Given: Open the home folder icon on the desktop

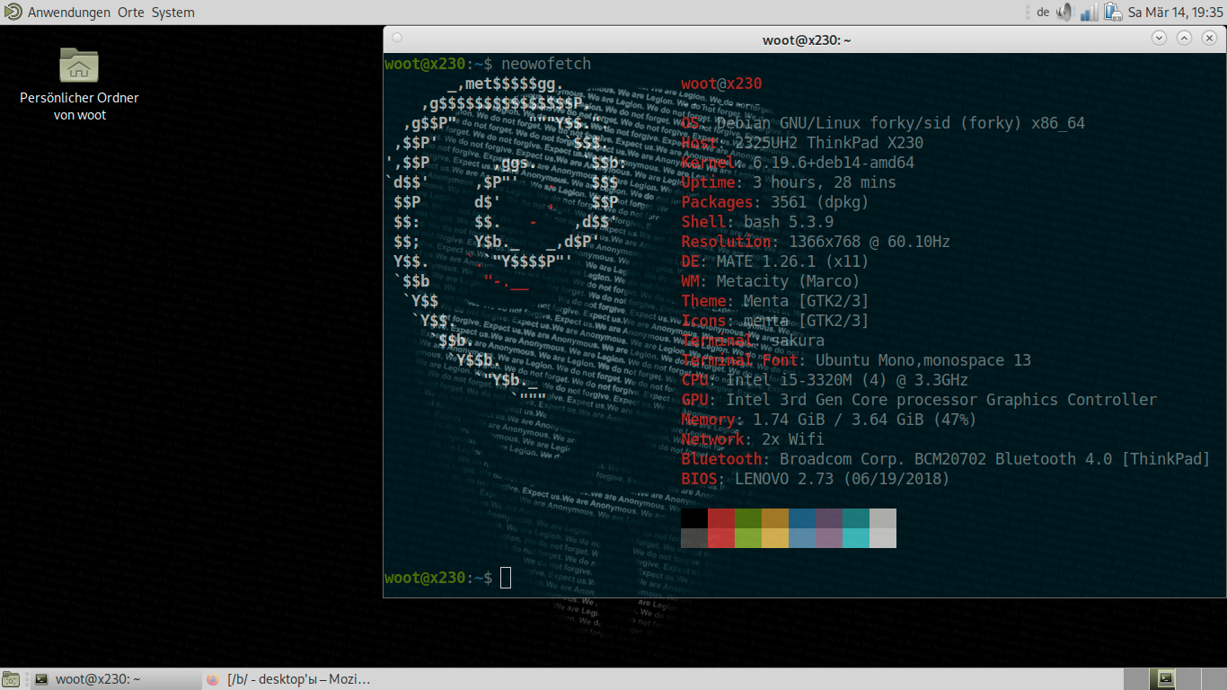Looking at the screenshot, I should click(79, 66).
